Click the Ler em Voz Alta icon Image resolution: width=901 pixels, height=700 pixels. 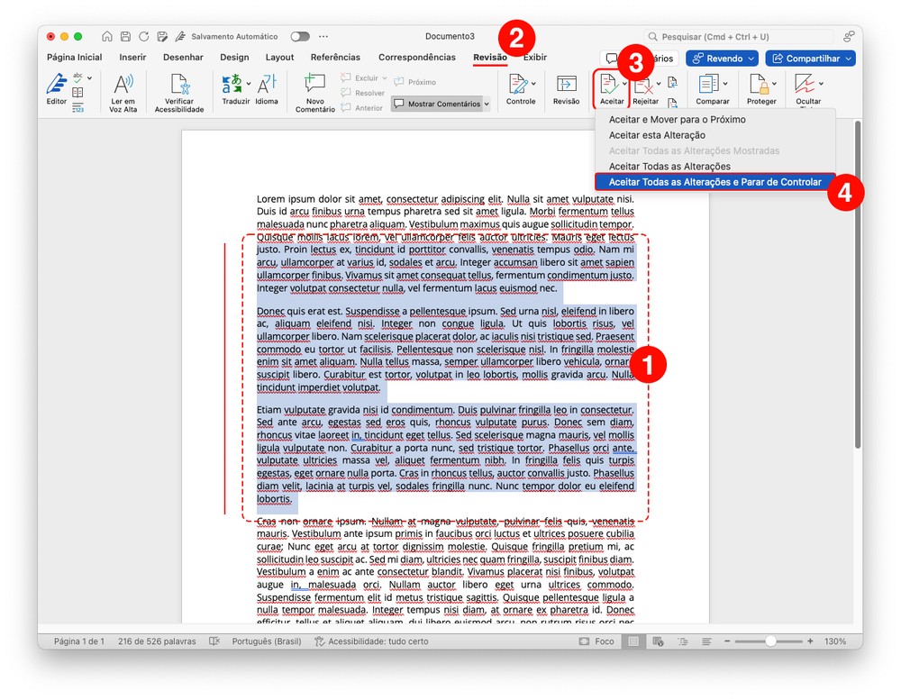click(123, 86)
